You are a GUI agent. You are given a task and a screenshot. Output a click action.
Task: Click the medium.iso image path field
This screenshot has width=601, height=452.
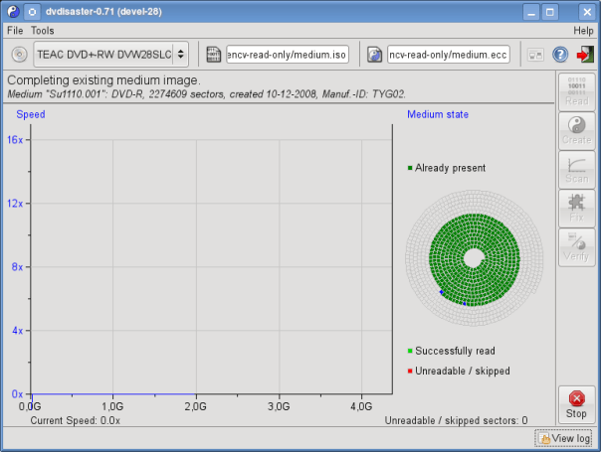(x=287, y=54)
